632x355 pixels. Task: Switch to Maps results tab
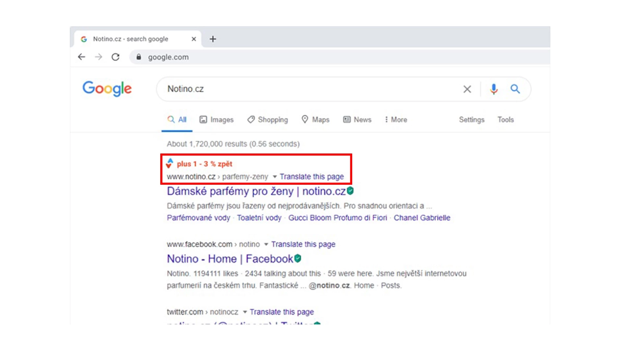tap(315, 120)
